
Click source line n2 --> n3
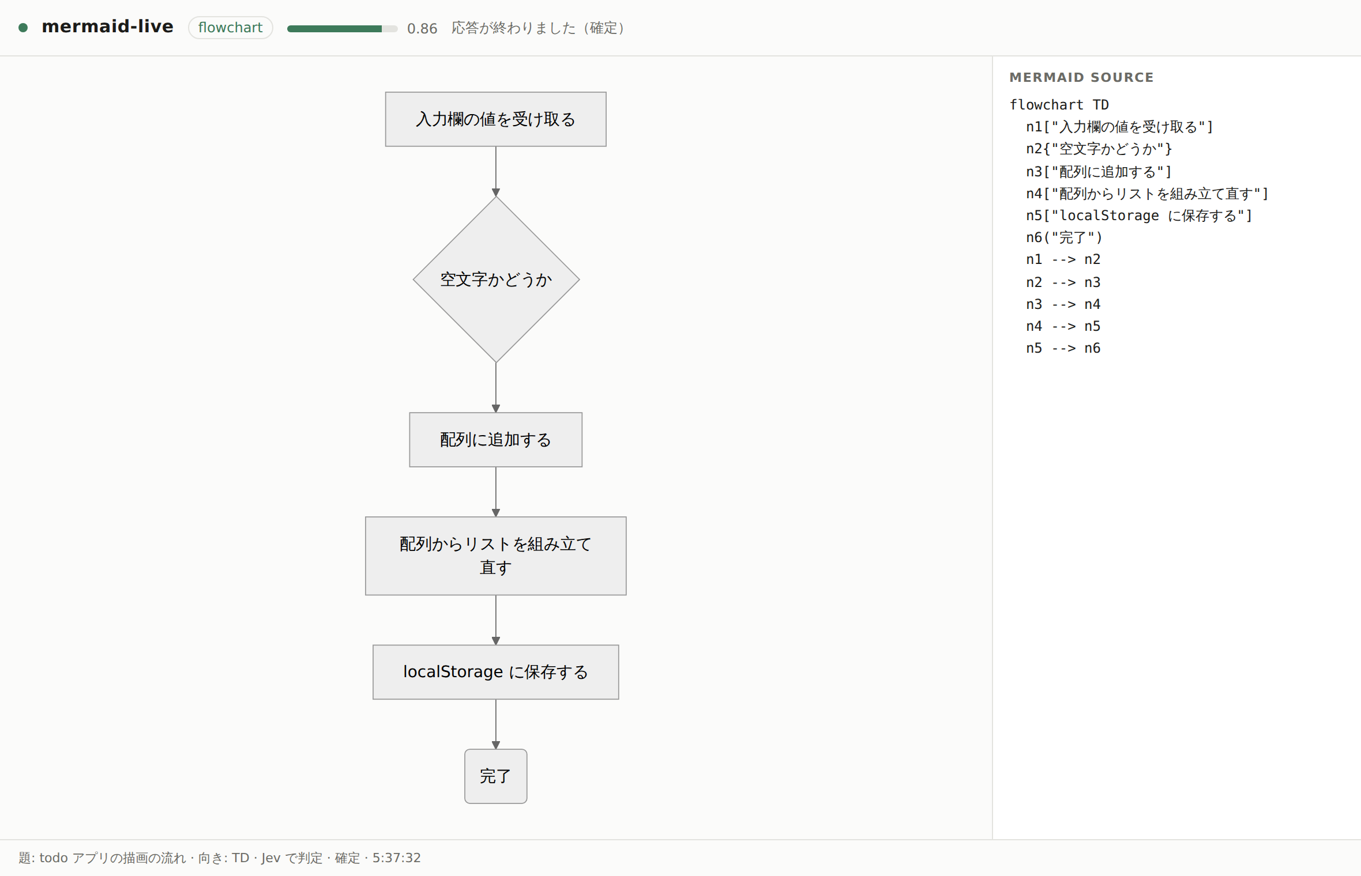tap(1063, 282)
